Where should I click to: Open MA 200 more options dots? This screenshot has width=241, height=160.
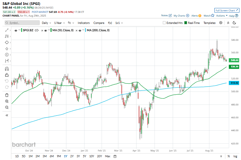pyautogui.click(x=83, y=30)
